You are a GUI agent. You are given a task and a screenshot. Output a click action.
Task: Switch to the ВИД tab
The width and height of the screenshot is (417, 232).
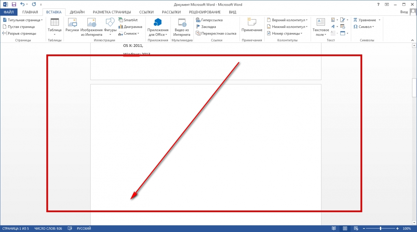(232, 12)
